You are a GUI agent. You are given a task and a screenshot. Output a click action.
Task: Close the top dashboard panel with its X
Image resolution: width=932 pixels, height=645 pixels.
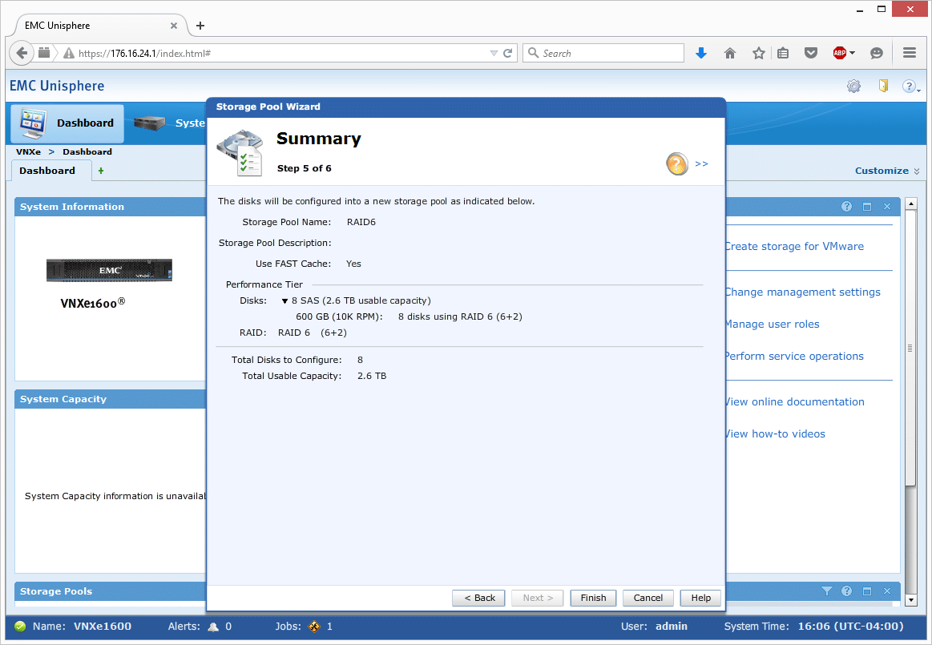pyautogui.click(x=887, y=206)
